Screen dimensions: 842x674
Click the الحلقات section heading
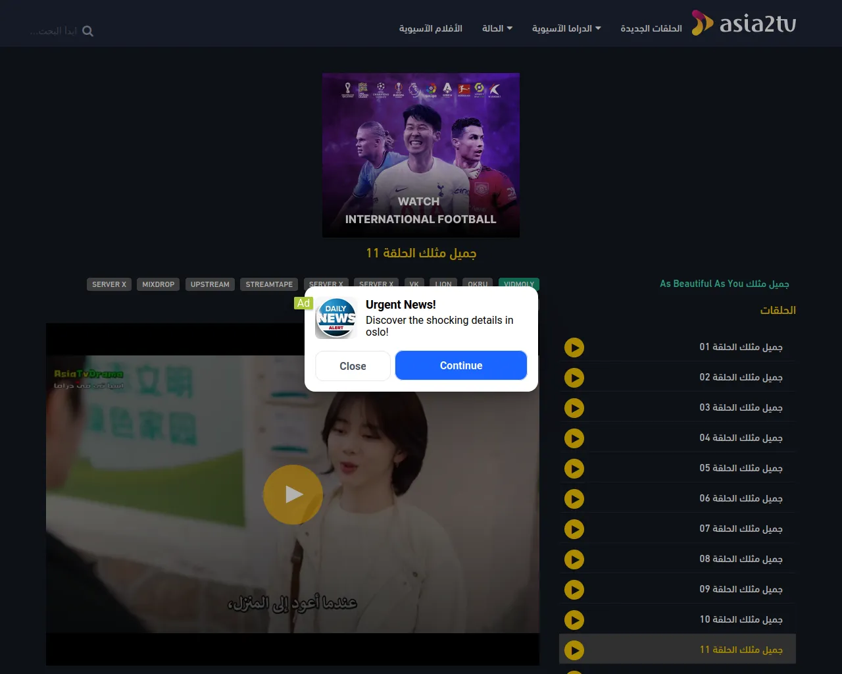pyautogui.click(x=778, y=310)
